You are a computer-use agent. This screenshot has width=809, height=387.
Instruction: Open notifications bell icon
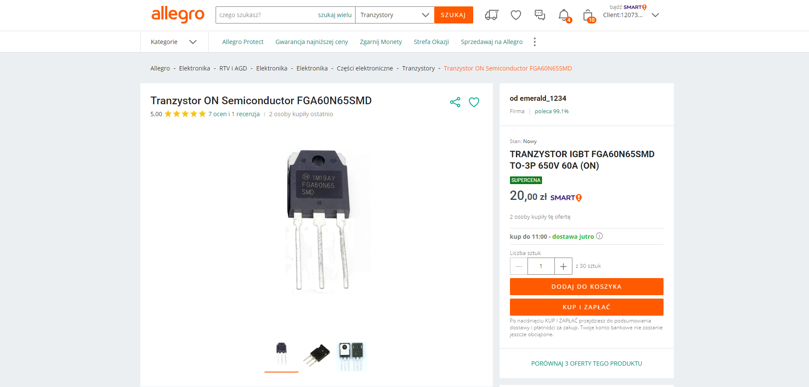point(564,15)
